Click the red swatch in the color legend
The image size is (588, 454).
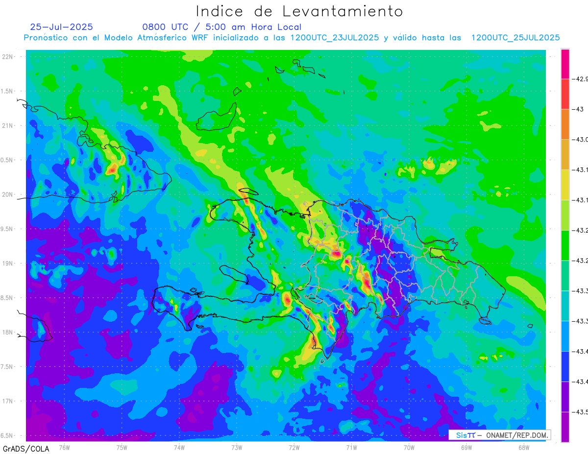(x=565, y=94)
